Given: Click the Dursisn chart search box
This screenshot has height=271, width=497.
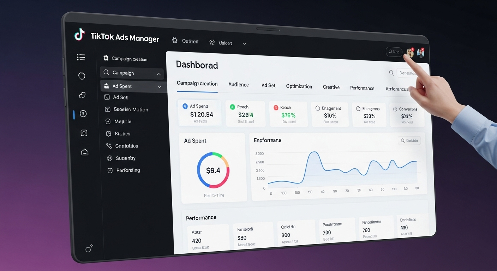Looking at the screenshot, I should [x=409, y=140].
